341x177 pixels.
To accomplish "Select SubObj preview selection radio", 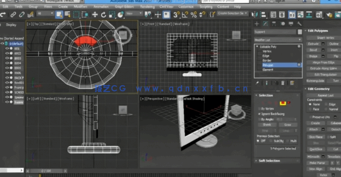I will coord(271,141).
